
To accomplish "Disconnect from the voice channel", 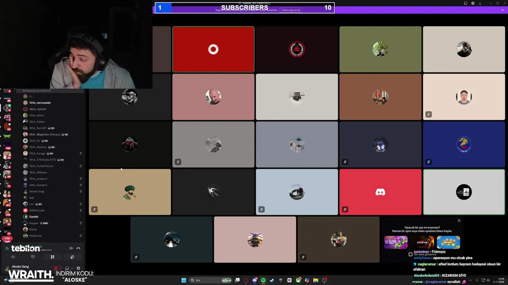I will point(78,248).
